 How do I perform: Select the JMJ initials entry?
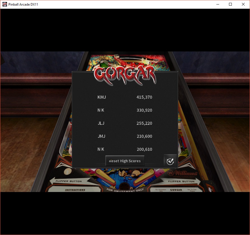(101, 136)
